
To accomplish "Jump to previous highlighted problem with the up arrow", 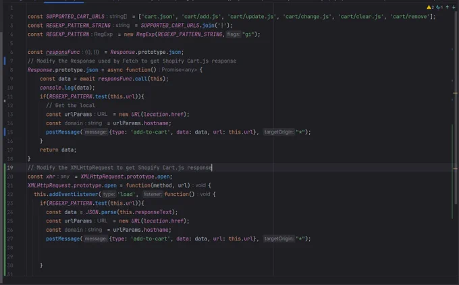I will point(448,7).
